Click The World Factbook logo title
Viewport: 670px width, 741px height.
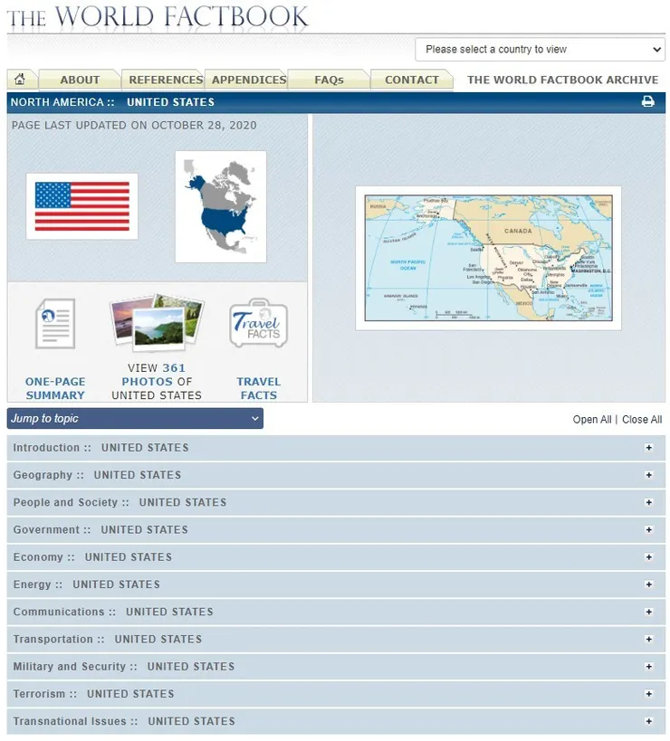tap(158, 17)
